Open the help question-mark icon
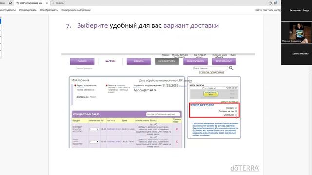312x175 pixels. point(270,3)
